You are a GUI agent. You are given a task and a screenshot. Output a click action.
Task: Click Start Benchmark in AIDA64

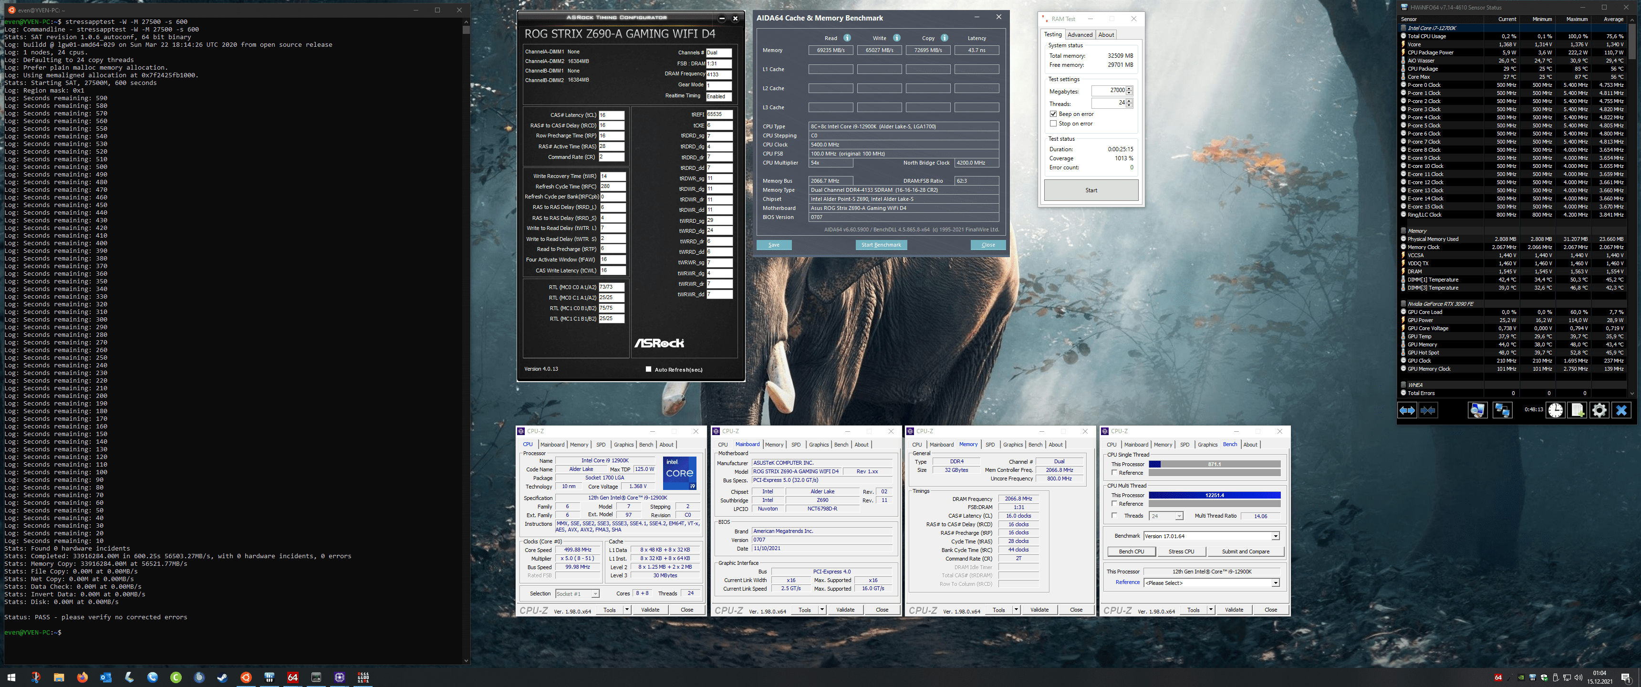tap(881, 245)
